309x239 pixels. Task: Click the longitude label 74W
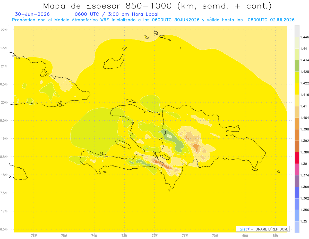pyautogui.click(x=94, y=235)
